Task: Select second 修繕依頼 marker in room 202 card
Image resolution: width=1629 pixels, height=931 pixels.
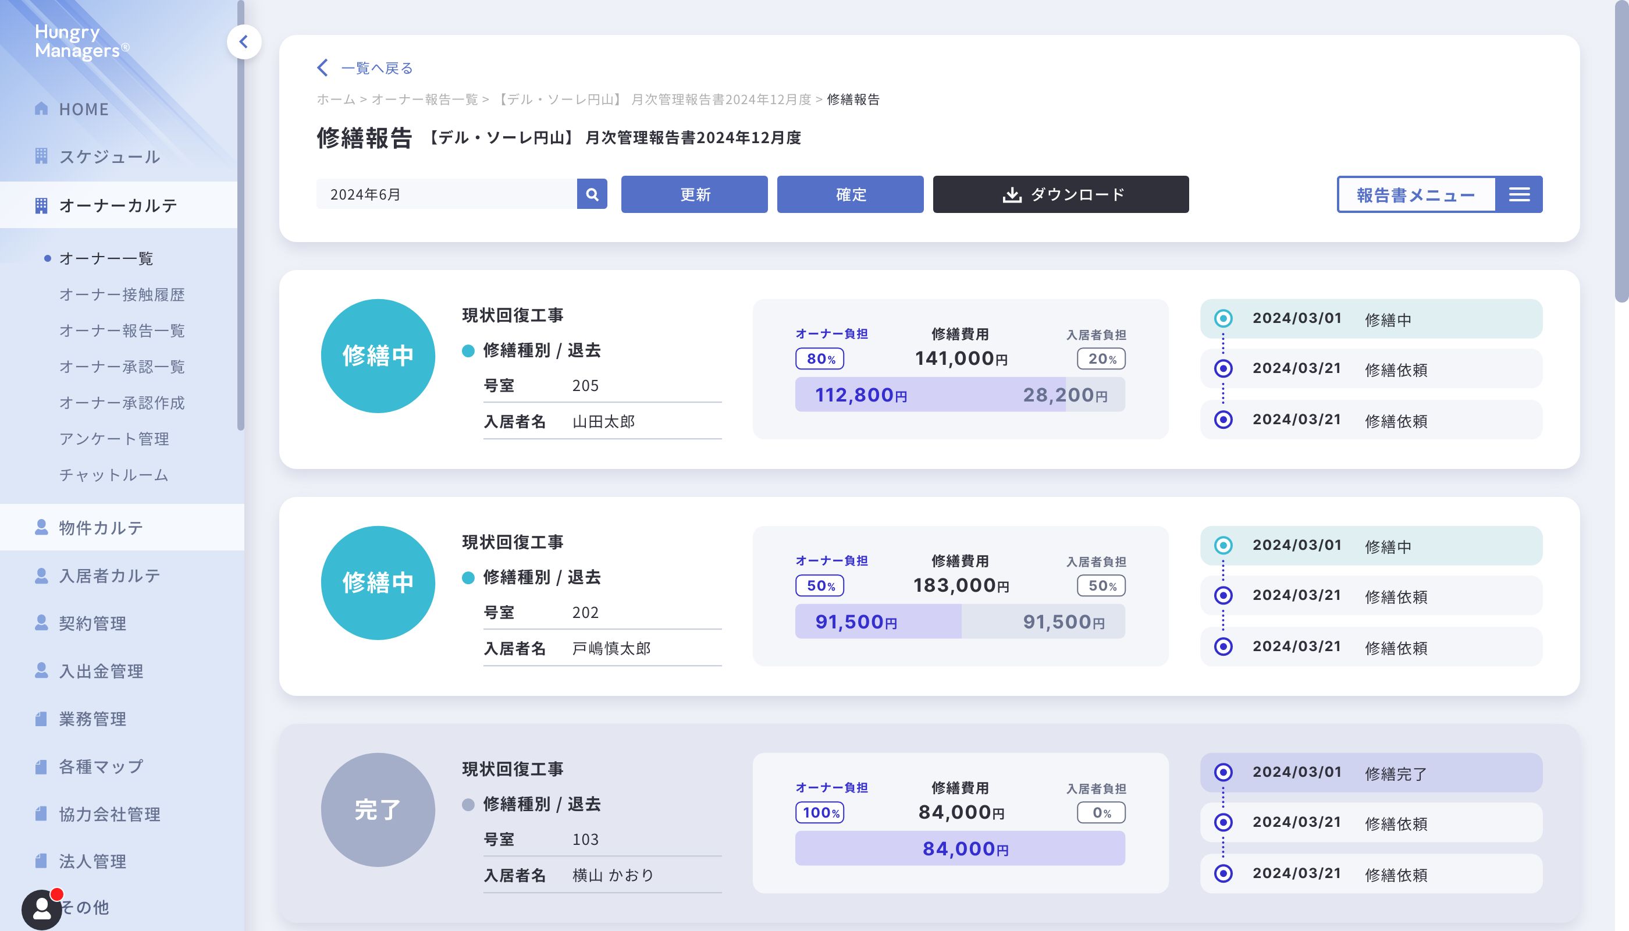Action: (x=1223, y=646)
